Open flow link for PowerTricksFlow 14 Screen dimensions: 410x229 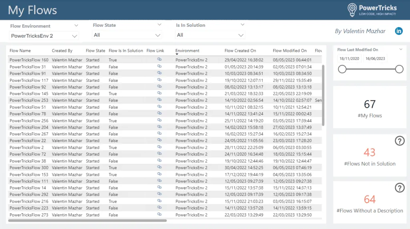159,187
